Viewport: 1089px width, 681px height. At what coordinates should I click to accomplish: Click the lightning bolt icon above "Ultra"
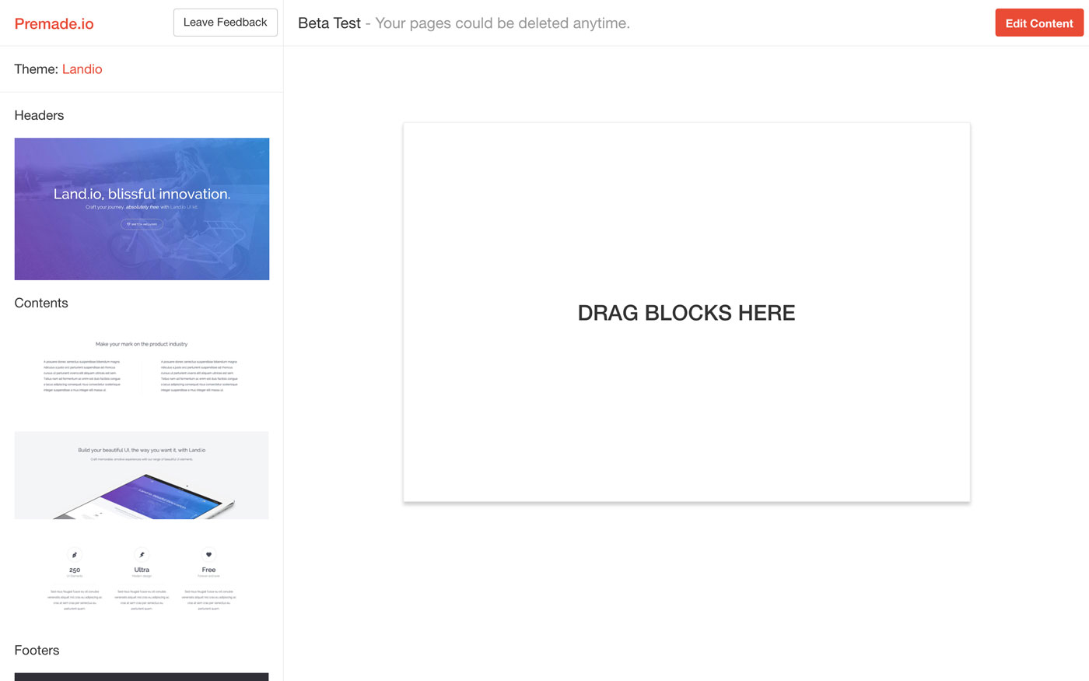[x=142, y=553]
